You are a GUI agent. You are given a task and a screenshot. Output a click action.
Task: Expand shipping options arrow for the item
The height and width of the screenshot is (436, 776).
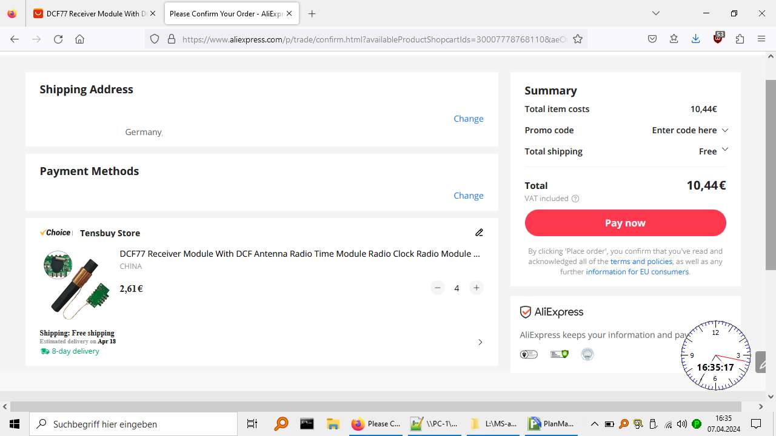[x=480, y=342]
